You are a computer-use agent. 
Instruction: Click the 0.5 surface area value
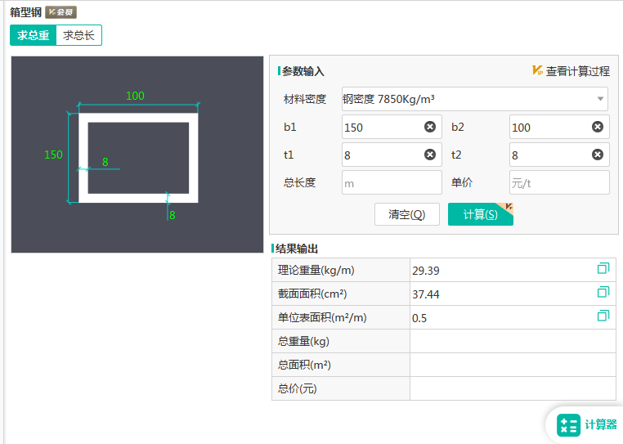(x=419, y=318)
